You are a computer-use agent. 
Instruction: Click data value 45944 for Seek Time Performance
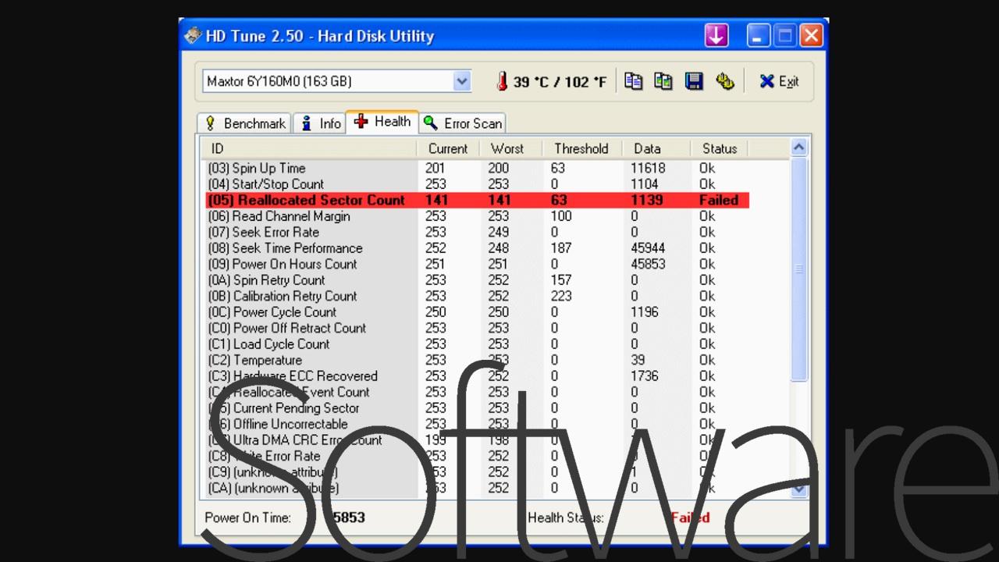pyautogui.click(x=648, y=248)
